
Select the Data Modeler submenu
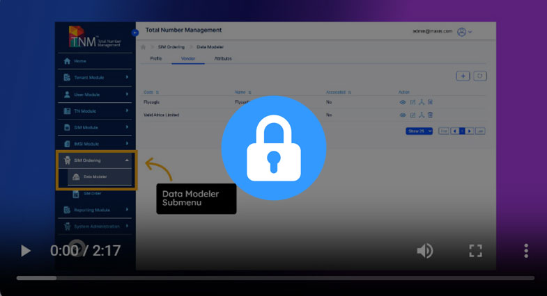tap(95, 177)
